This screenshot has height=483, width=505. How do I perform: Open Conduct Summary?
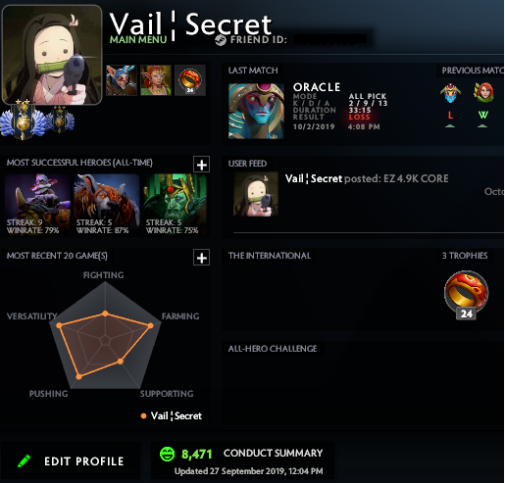pos(273,453)
